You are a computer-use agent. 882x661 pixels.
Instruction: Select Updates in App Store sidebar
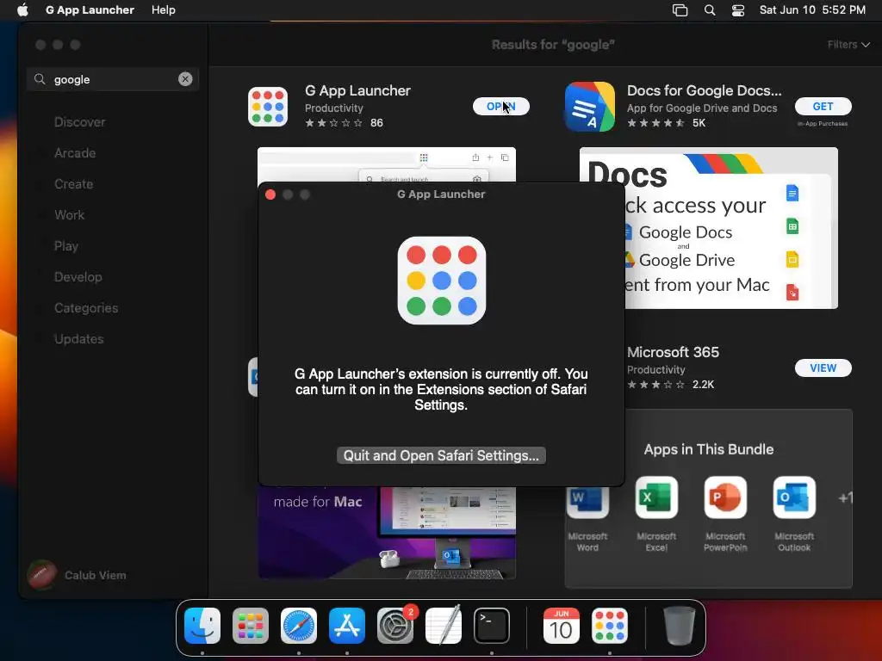78,339
